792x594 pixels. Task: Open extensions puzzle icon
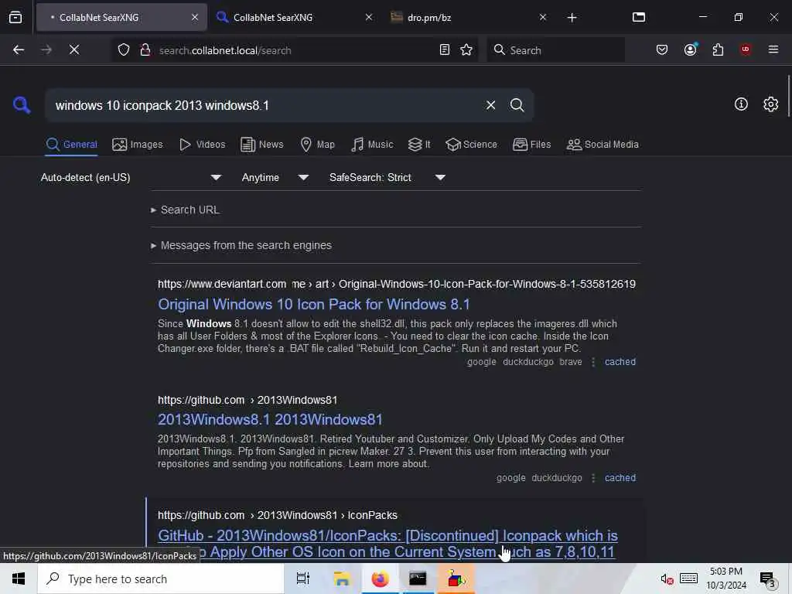pos(718,49)
